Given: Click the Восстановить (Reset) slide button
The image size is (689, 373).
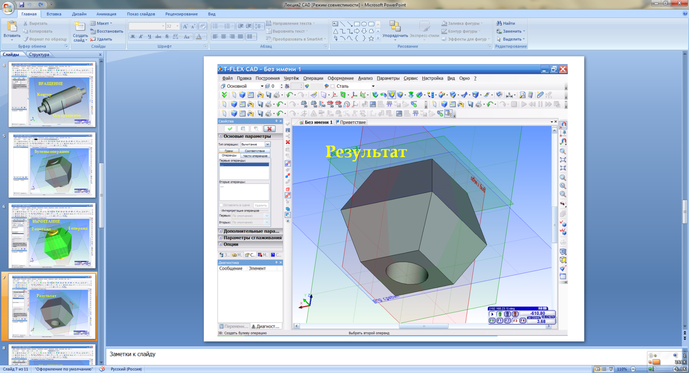Looking at the screenshot, I should click(106, 31).
